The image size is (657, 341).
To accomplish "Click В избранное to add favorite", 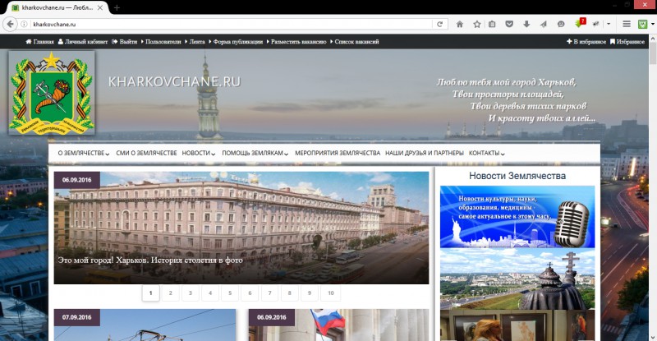I will pos(586,42).
